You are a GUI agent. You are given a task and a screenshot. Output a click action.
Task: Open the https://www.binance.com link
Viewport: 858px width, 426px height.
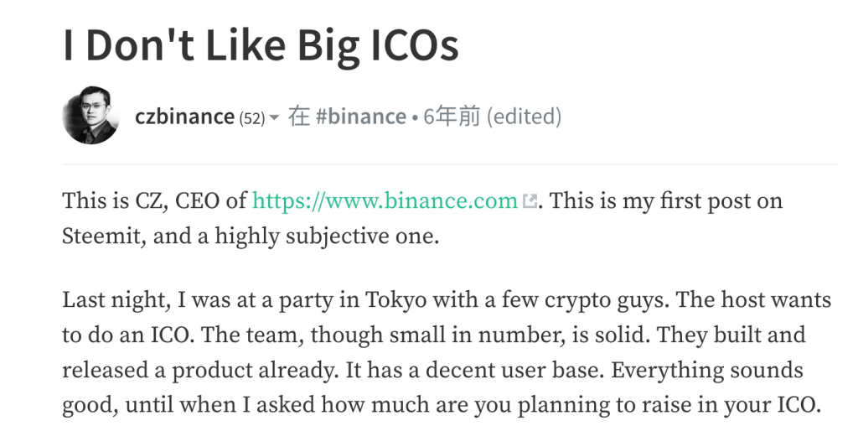coord(385,201)
